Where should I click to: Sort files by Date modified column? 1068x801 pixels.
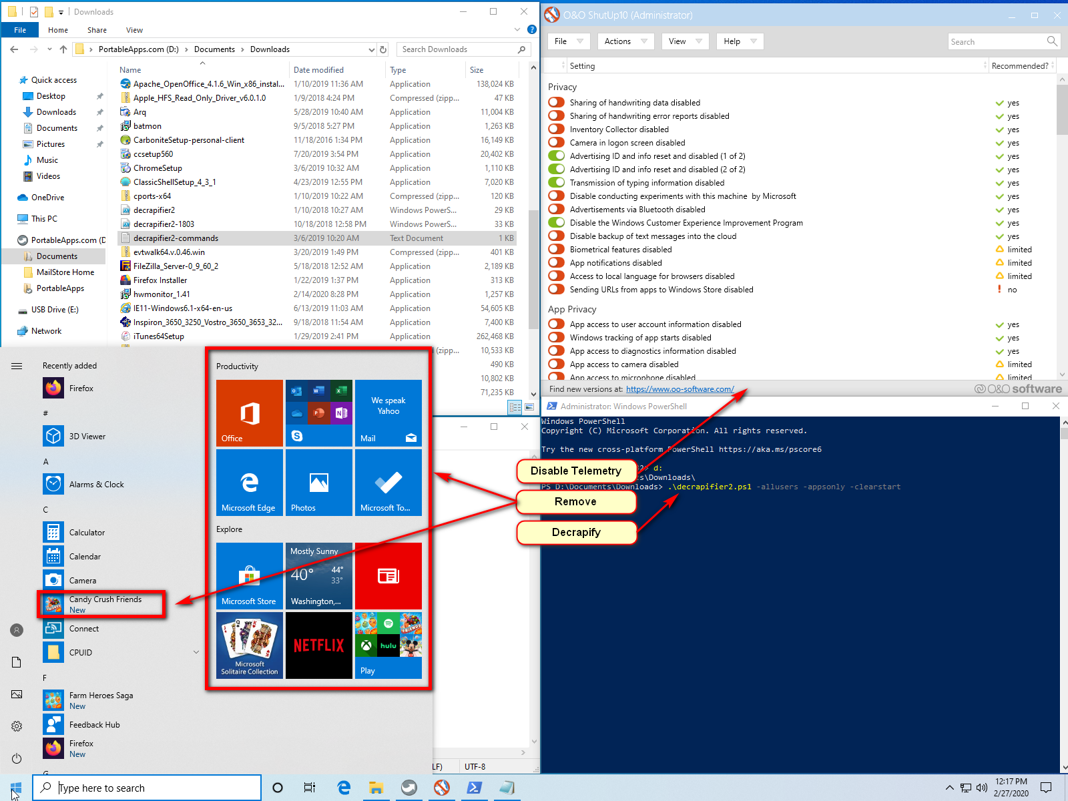(338, 69)
